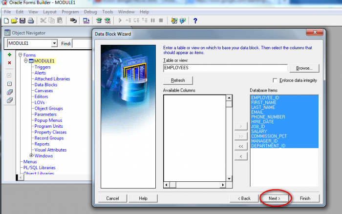Click the Print toolbar icon
This screenshot has height=214, width=342.
[x=31, y=20]
